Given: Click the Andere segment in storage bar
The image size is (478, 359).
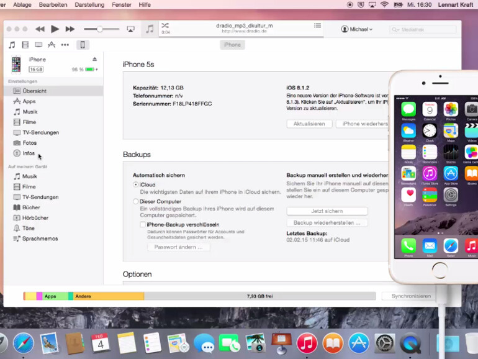Looking at the screenshot, I should point(109,296).
